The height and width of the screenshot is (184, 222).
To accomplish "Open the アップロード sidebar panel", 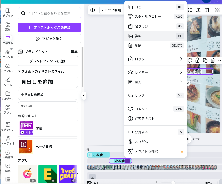I will coord(8,68).
